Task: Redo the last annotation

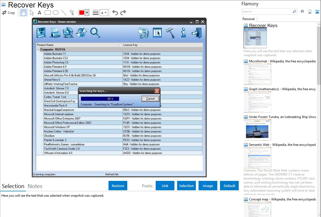Action: (x=123, y=13)
